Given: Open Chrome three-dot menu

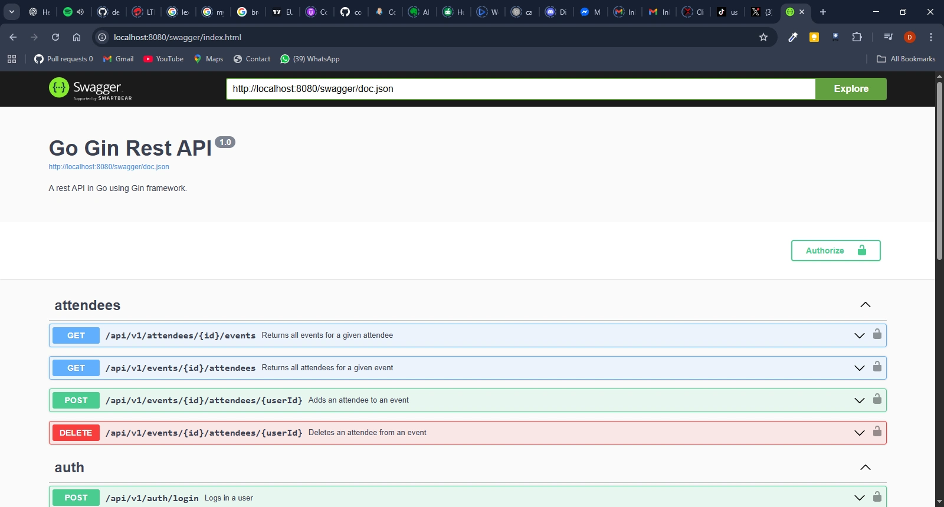Looking at the screenshot, I should [931, 37].
